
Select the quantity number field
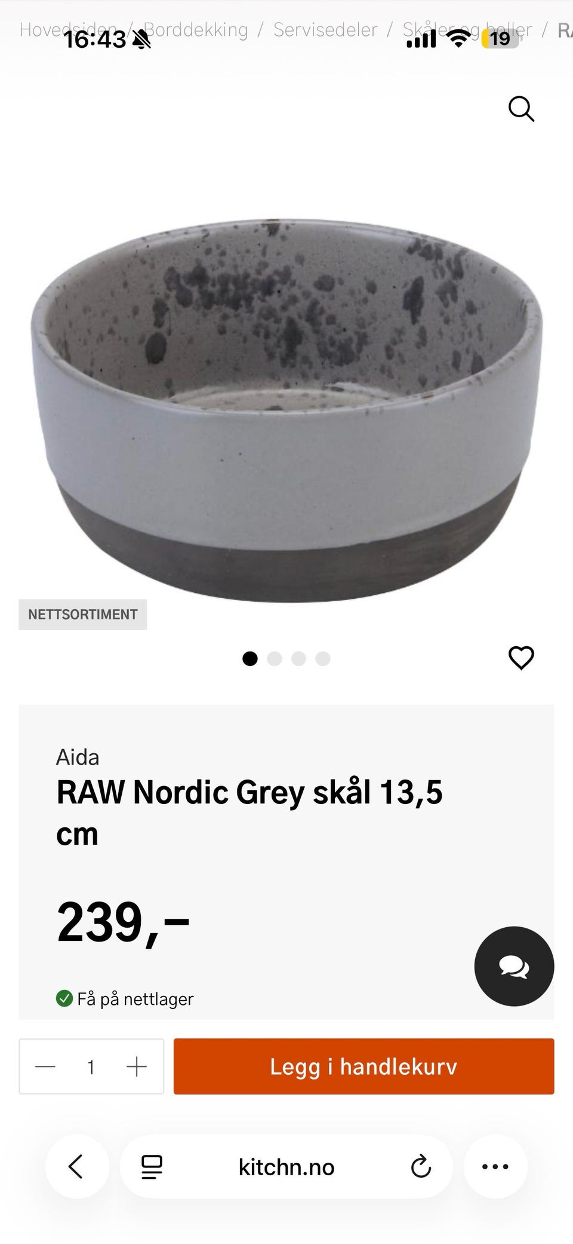pos(91,1067)
